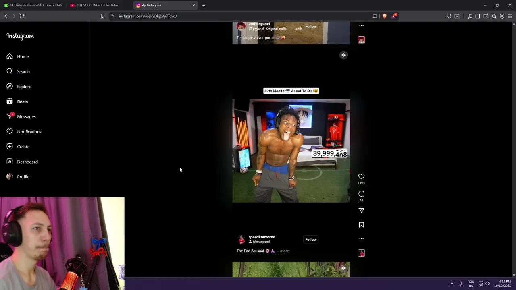
Task: Follow the speedknowsme account
Action: 311,240
